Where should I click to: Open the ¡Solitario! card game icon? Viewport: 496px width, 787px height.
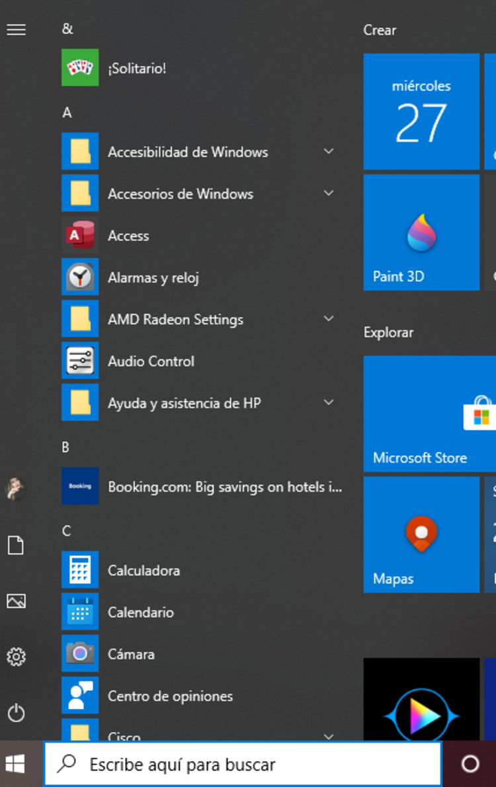pyautogui.click(x=80, y=68)
